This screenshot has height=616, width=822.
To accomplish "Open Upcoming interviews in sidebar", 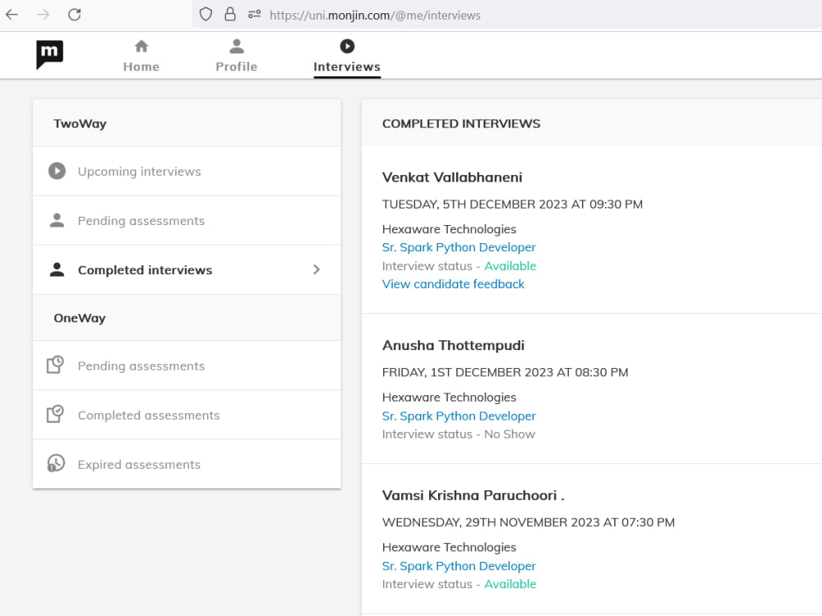I will click(187, 172).
